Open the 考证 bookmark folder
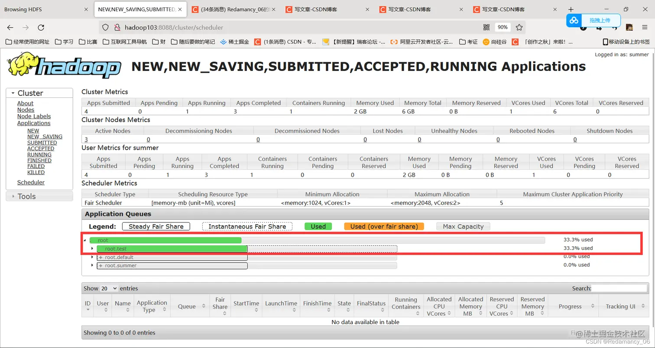Image resolution: width=655 pixels, height=348 pixels. 468,42
